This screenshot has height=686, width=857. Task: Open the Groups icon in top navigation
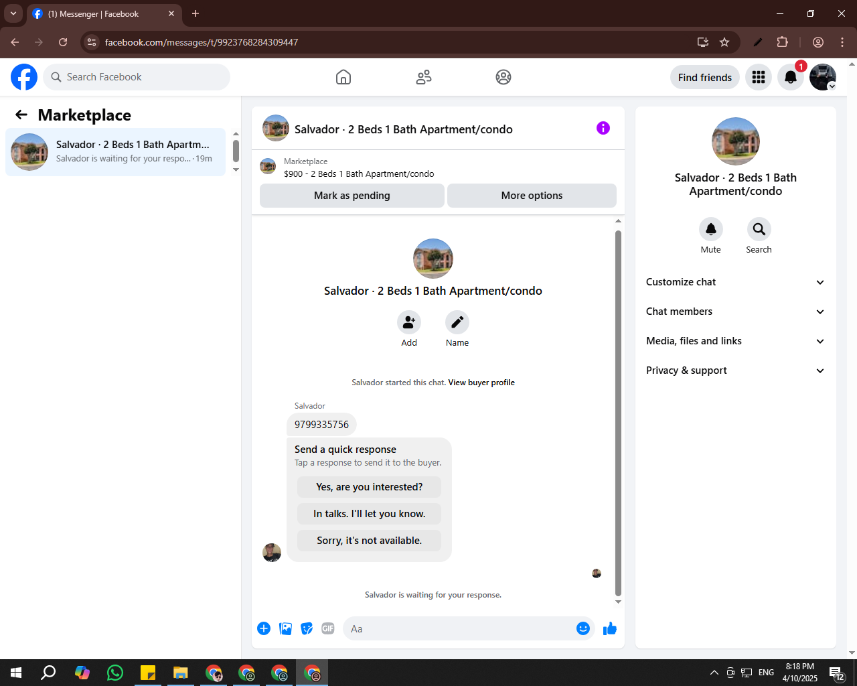tap(503, 77)
